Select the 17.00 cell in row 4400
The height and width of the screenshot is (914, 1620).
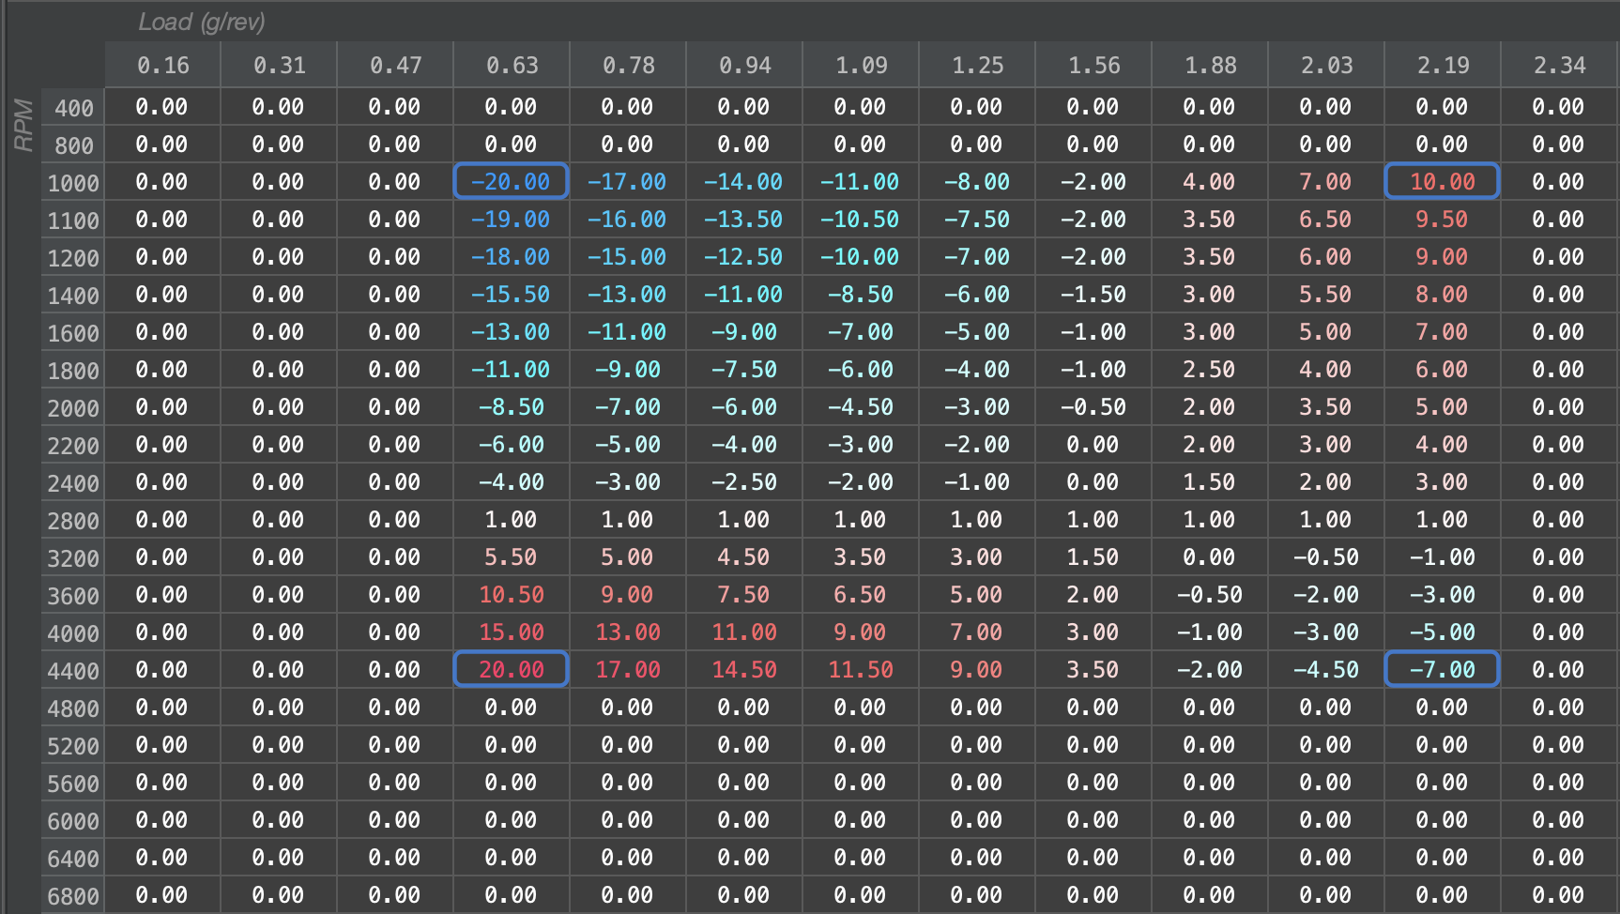click(628, 669)
